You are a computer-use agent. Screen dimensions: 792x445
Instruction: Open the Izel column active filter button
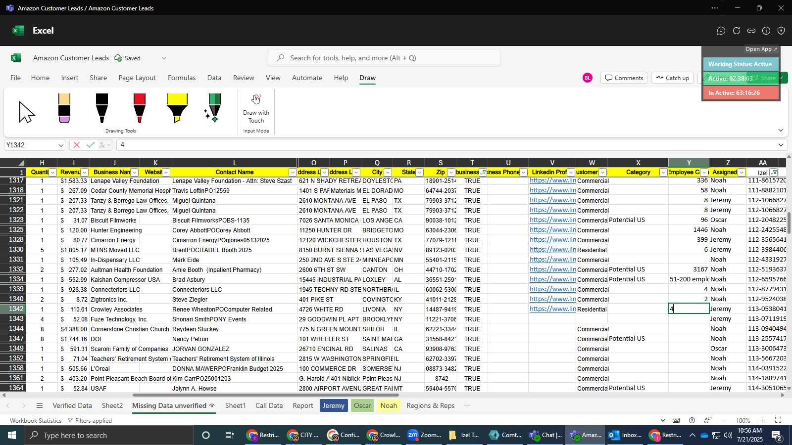coord(774,173)
